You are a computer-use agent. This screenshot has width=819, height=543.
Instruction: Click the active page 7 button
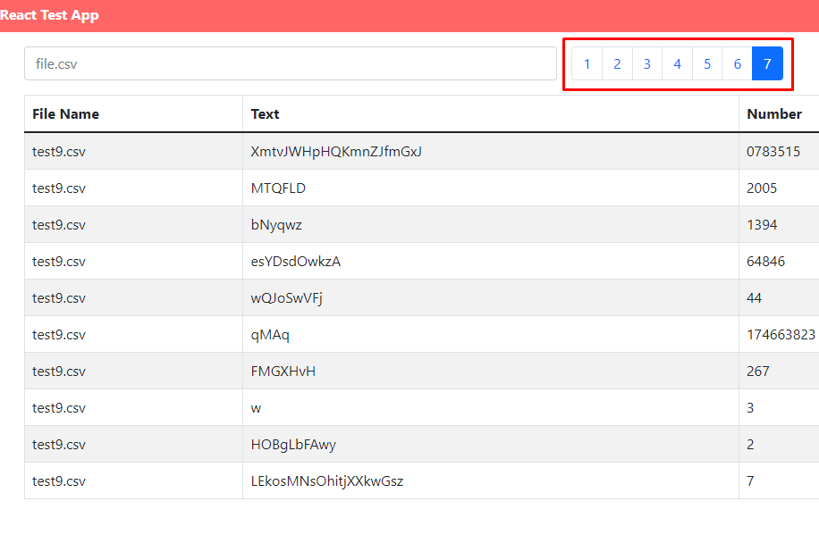[767, 63]
